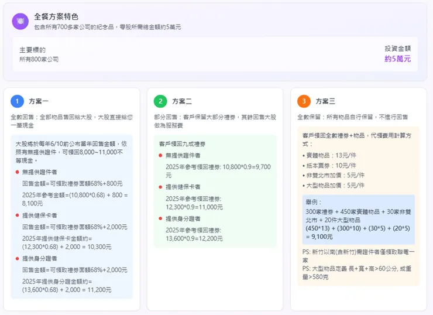Click red bullet before 提供身分證者 in 方案二
The image size is (433, 315).
(161, 218)
